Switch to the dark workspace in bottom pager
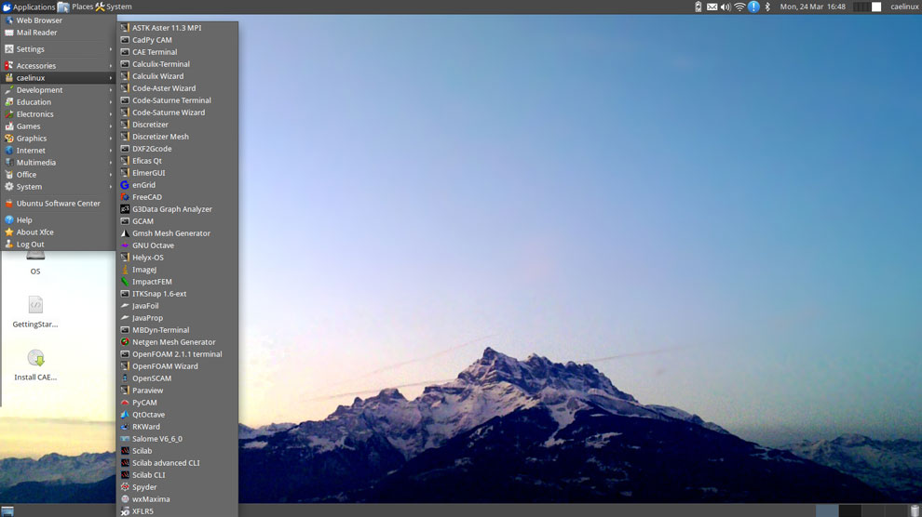922x517 pixels. 849,511
